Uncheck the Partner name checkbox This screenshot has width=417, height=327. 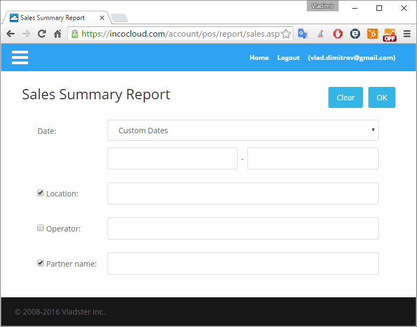tap(41, 263)
